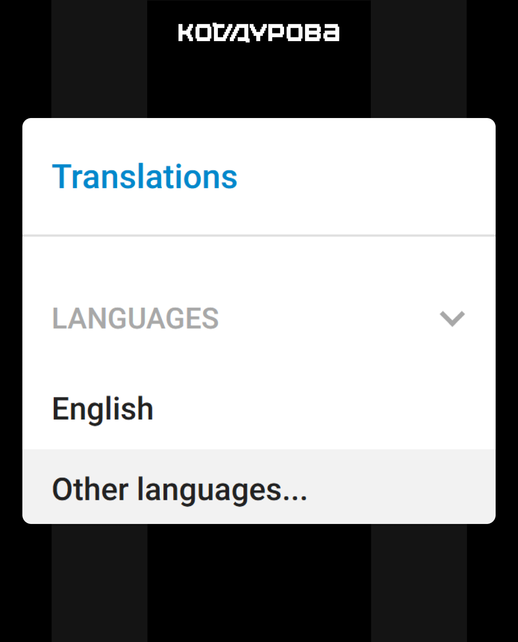Click the divider line under Translations
This screenshot has height=642, width=518.
[259, 235]
